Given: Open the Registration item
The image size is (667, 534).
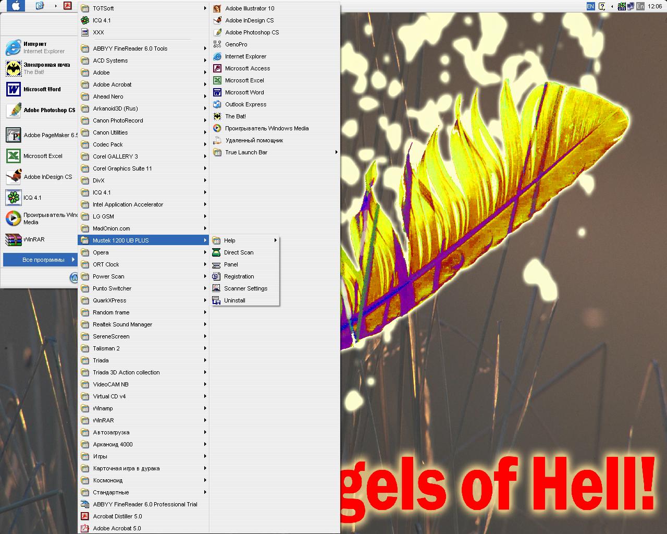Looking at the screenshot, I should (245, 276).
